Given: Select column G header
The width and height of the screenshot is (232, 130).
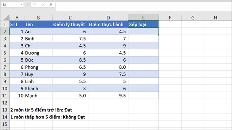Looking at the screenshot, I should (193, 18).
